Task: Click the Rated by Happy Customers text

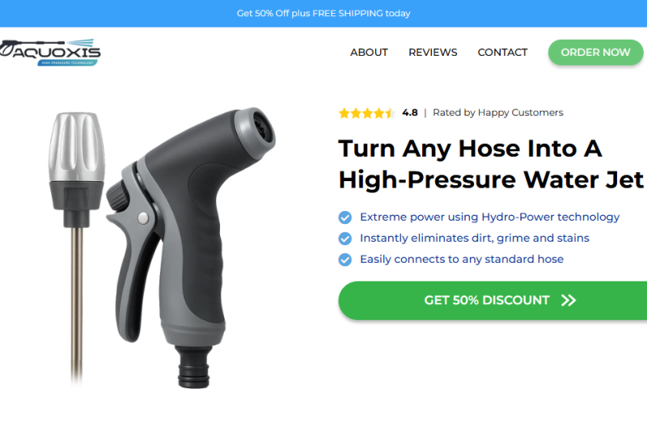Action: coord(497,112)
